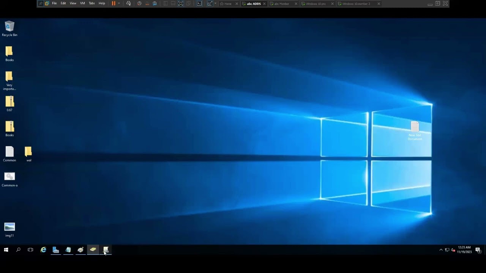The image size is (486, 273).
Task: Revert VM to previous snapshot
Action: tap(147, 3)
